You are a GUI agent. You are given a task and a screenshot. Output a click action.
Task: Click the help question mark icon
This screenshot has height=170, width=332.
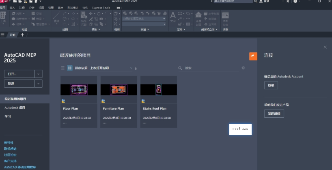click(295, 1)
